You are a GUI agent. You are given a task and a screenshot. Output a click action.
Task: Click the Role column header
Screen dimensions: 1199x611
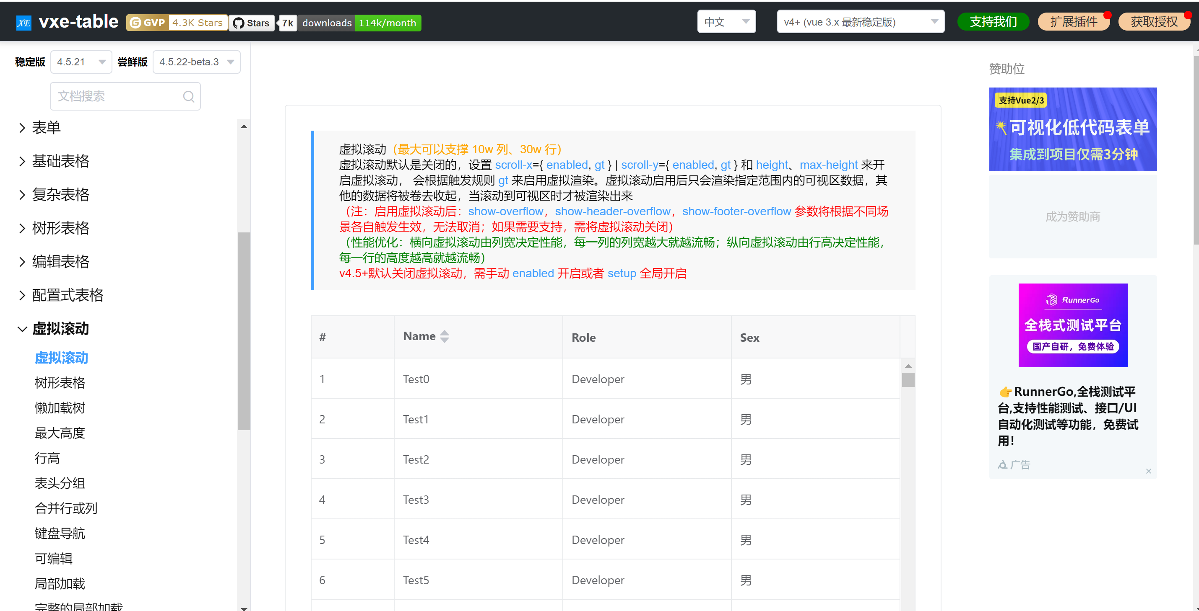click(x=647, y=337)
